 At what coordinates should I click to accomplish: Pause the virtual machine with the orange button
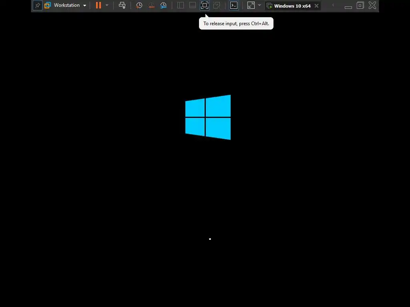point(98,5)
